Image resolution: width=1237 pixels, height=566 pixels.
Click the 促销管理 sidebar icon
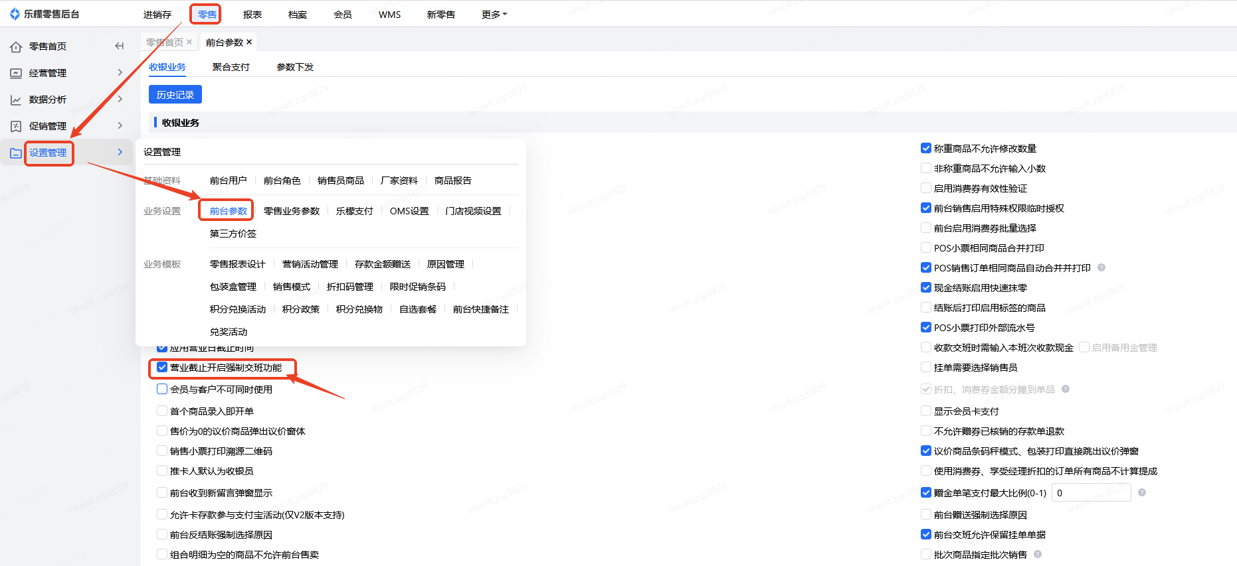pos(16,126)
